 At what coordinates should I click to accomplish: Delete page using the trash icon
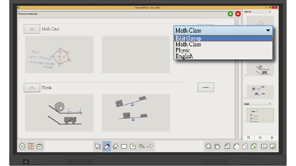tap(272, 137)
